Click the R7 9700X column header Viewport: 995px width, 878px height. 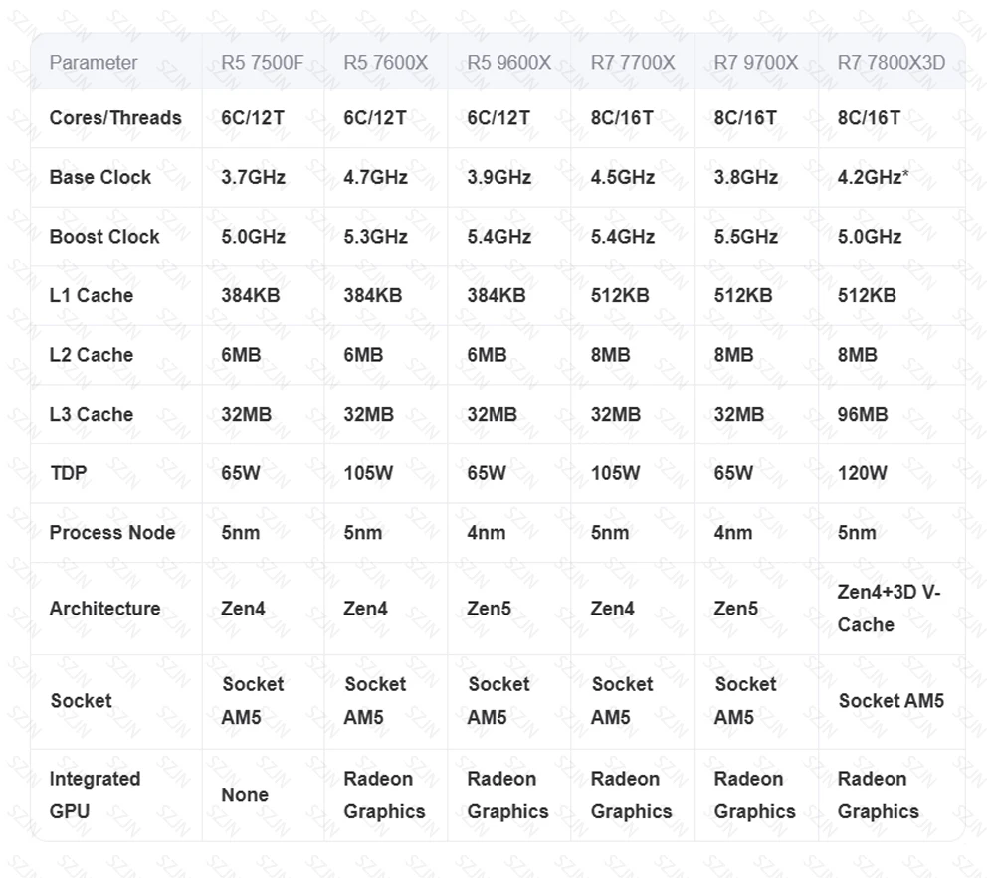pos(755,62)
